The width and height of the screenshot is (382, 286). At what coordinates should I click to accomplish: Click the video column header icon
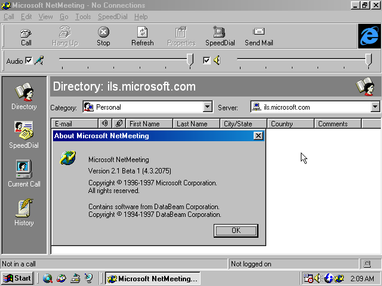click(119, 123)
